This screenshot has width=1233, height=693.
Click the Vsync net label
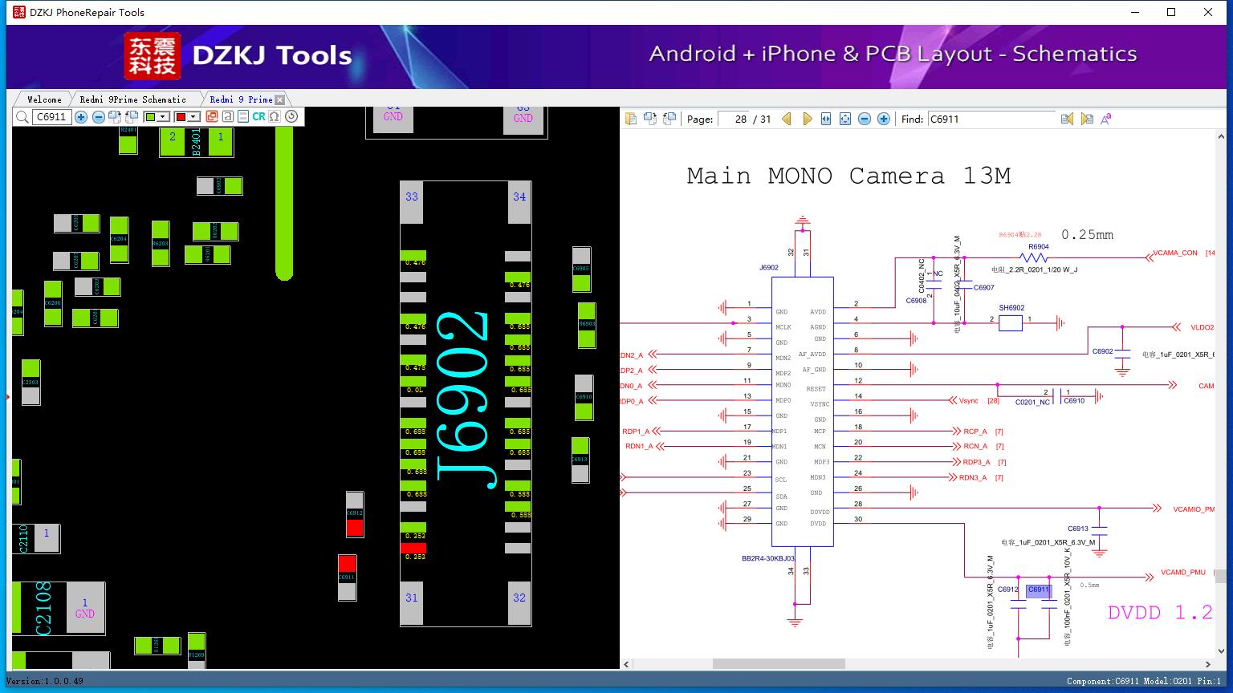point(969,400)
